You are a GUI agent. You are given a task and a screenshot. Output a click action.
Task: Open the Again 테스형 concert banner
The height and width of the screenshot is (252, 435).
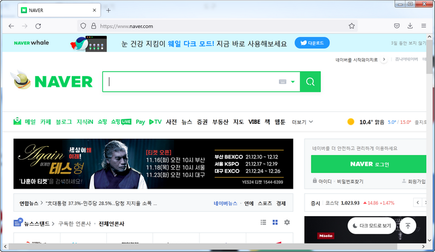click(153, 164)
